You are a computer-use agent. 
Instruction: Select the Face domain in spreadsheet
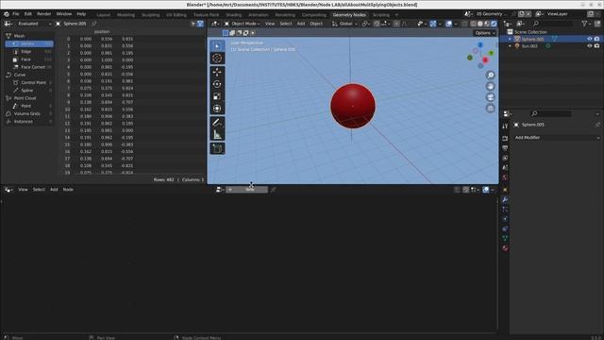[x=29, y=59]
